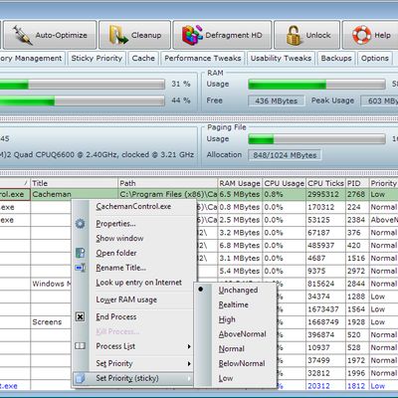This screenshot has width=398, height=398.
Task: Click the X icon beside End Process
Action: [x=80, y=316]
